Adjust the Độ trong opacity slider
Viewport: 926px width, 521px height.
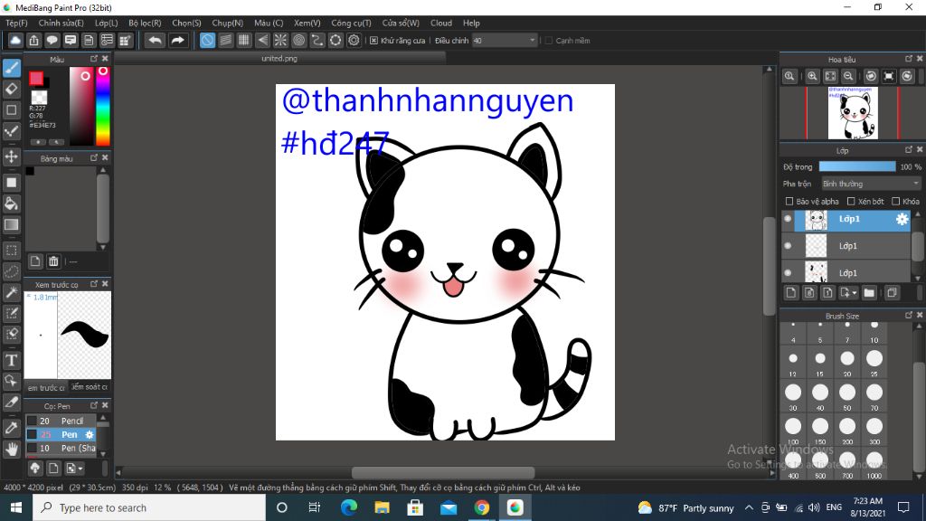click(857, 167)
